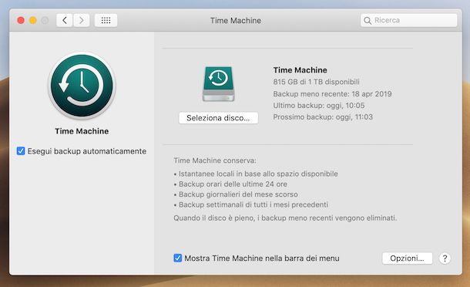
Task: Open help with the question mark button
Action: tap(445, 258)
